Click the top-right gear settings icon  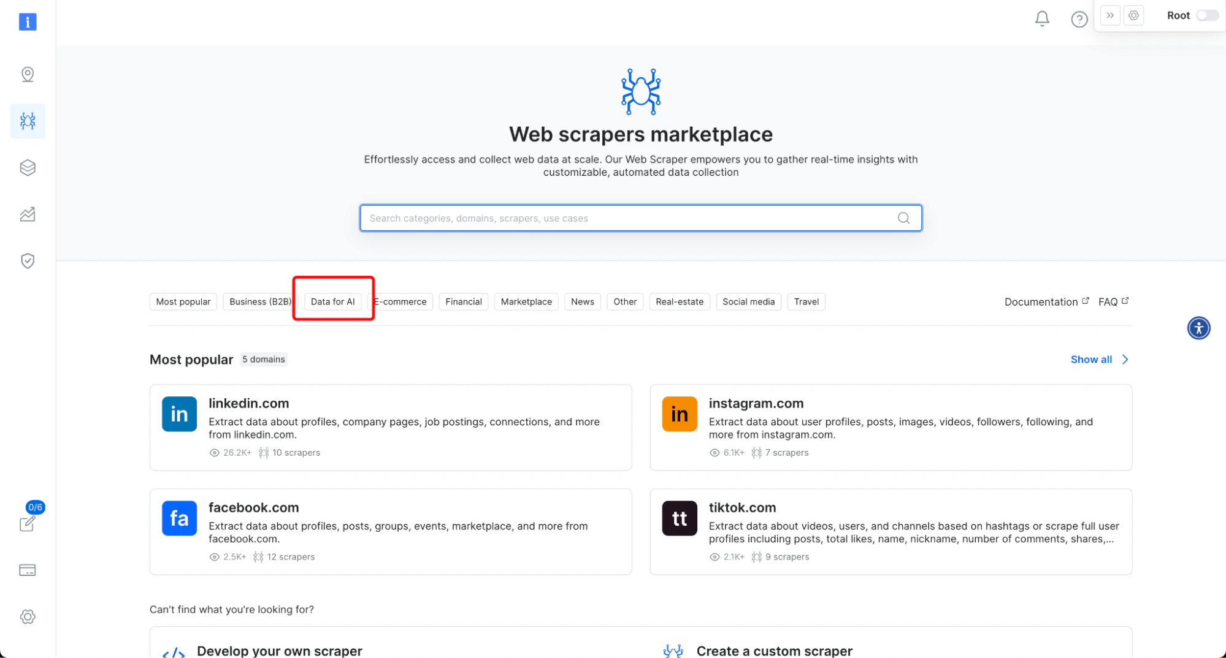click(x=1133, y=15)
